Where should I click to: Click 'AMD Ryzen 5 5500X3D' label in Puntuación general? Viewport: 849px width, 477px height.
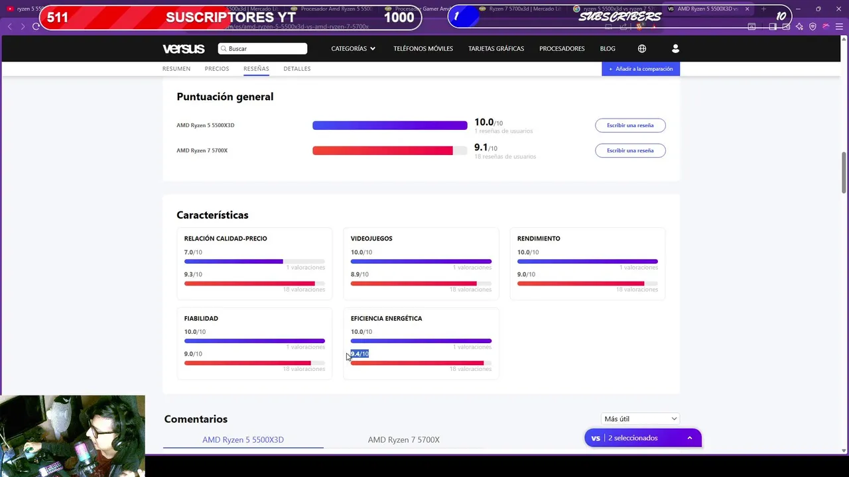point(205,125)
